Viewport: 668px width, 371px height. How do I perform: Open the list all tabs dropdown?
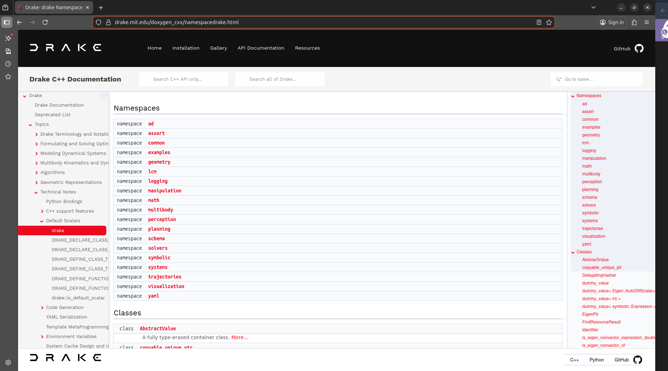pos(594,7)
